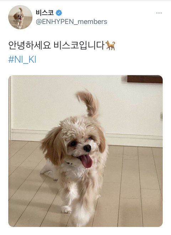171x235 pixels.
Task: Click the blue verified badge
Action: 59,13
